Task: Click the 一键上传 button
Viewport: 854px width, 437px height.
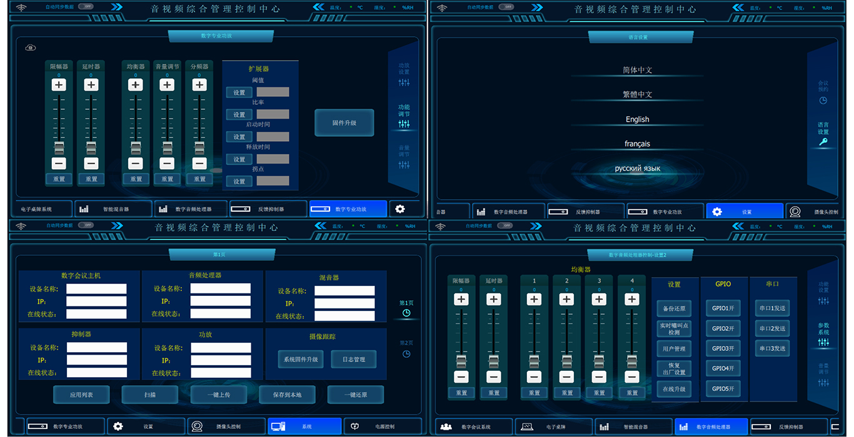Action: (x=219, y=395)
